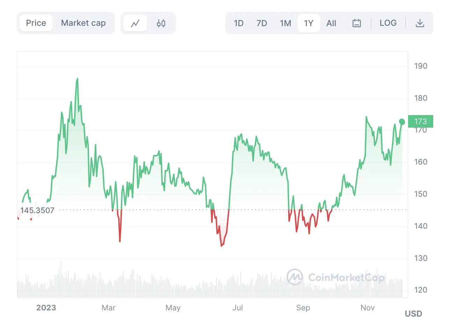This screenshot has width=450, height=332.
Task: Show All time price history
Action: (331, 23)
